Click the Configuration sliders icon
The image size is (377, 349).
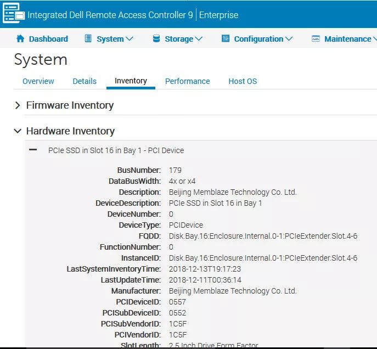[226, 38]
